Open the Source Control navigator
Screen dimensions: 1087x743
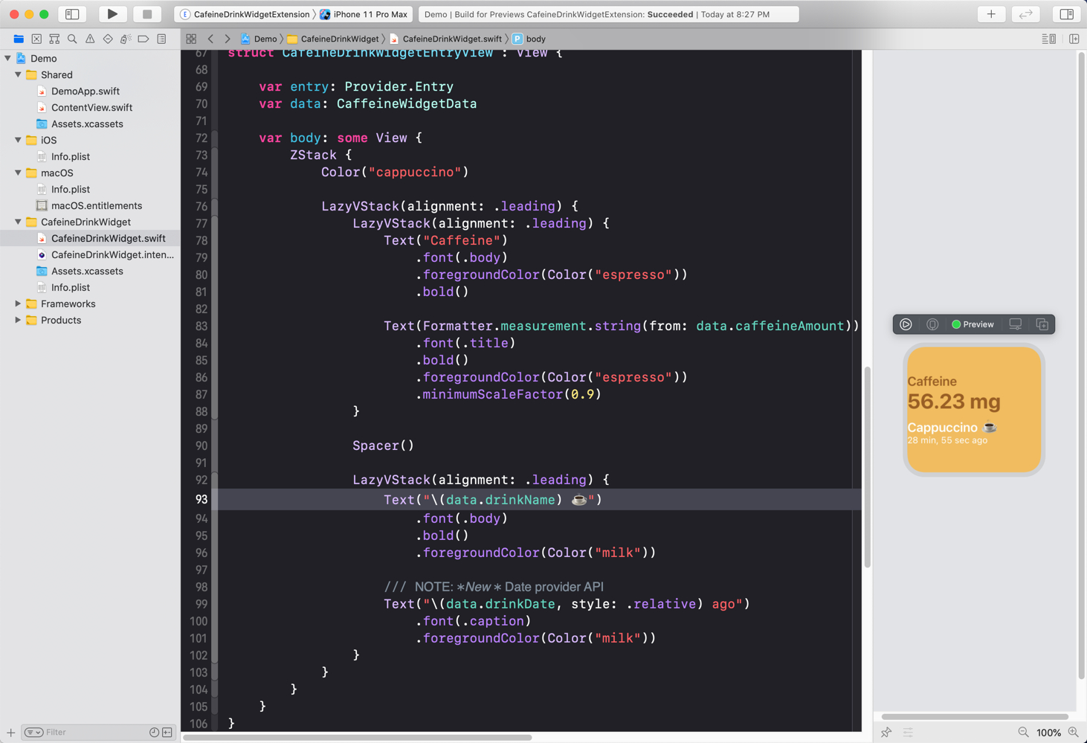click(x=36, y=39)
